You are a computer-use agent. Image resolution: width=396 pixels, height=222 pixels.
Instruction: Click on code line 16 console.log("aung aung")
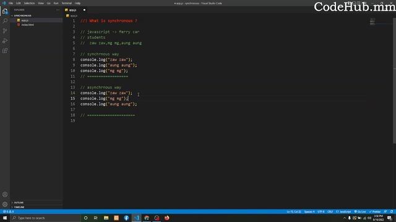[109, 104]
